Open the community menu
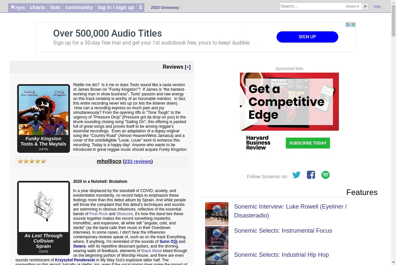The height and width of the screenshot is (265, 396). tap(79, 7)
